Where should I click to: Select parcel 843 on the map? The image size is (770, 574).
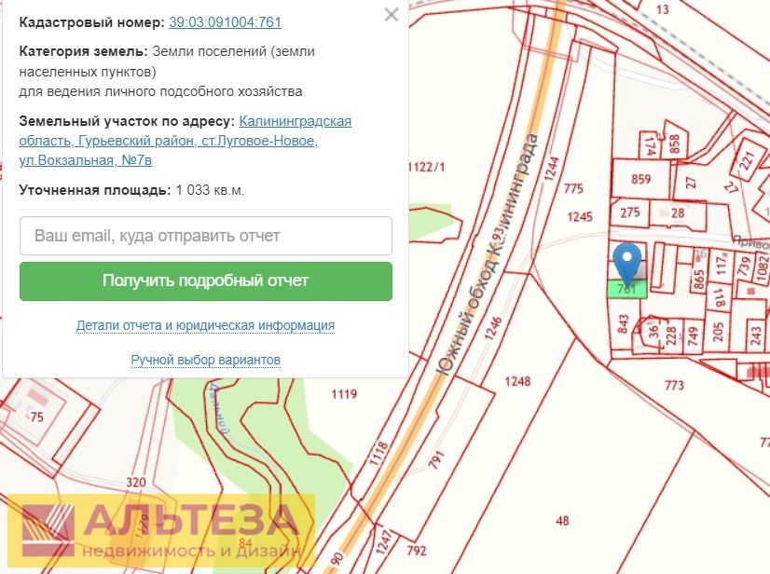pos(623,324)
